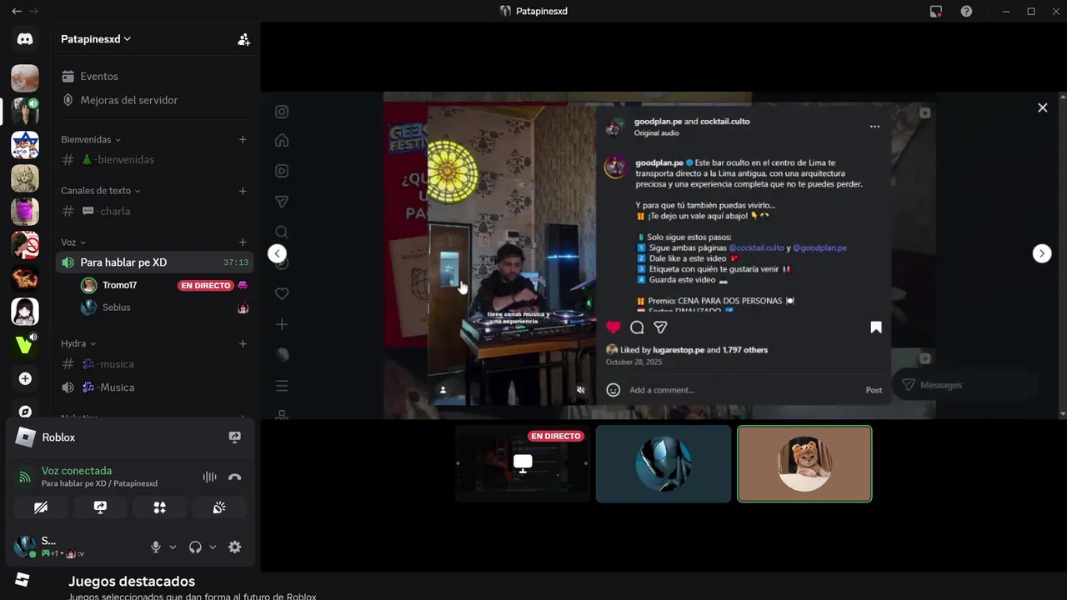Click the Instagram search magnifier icon

tap(282, 232)
